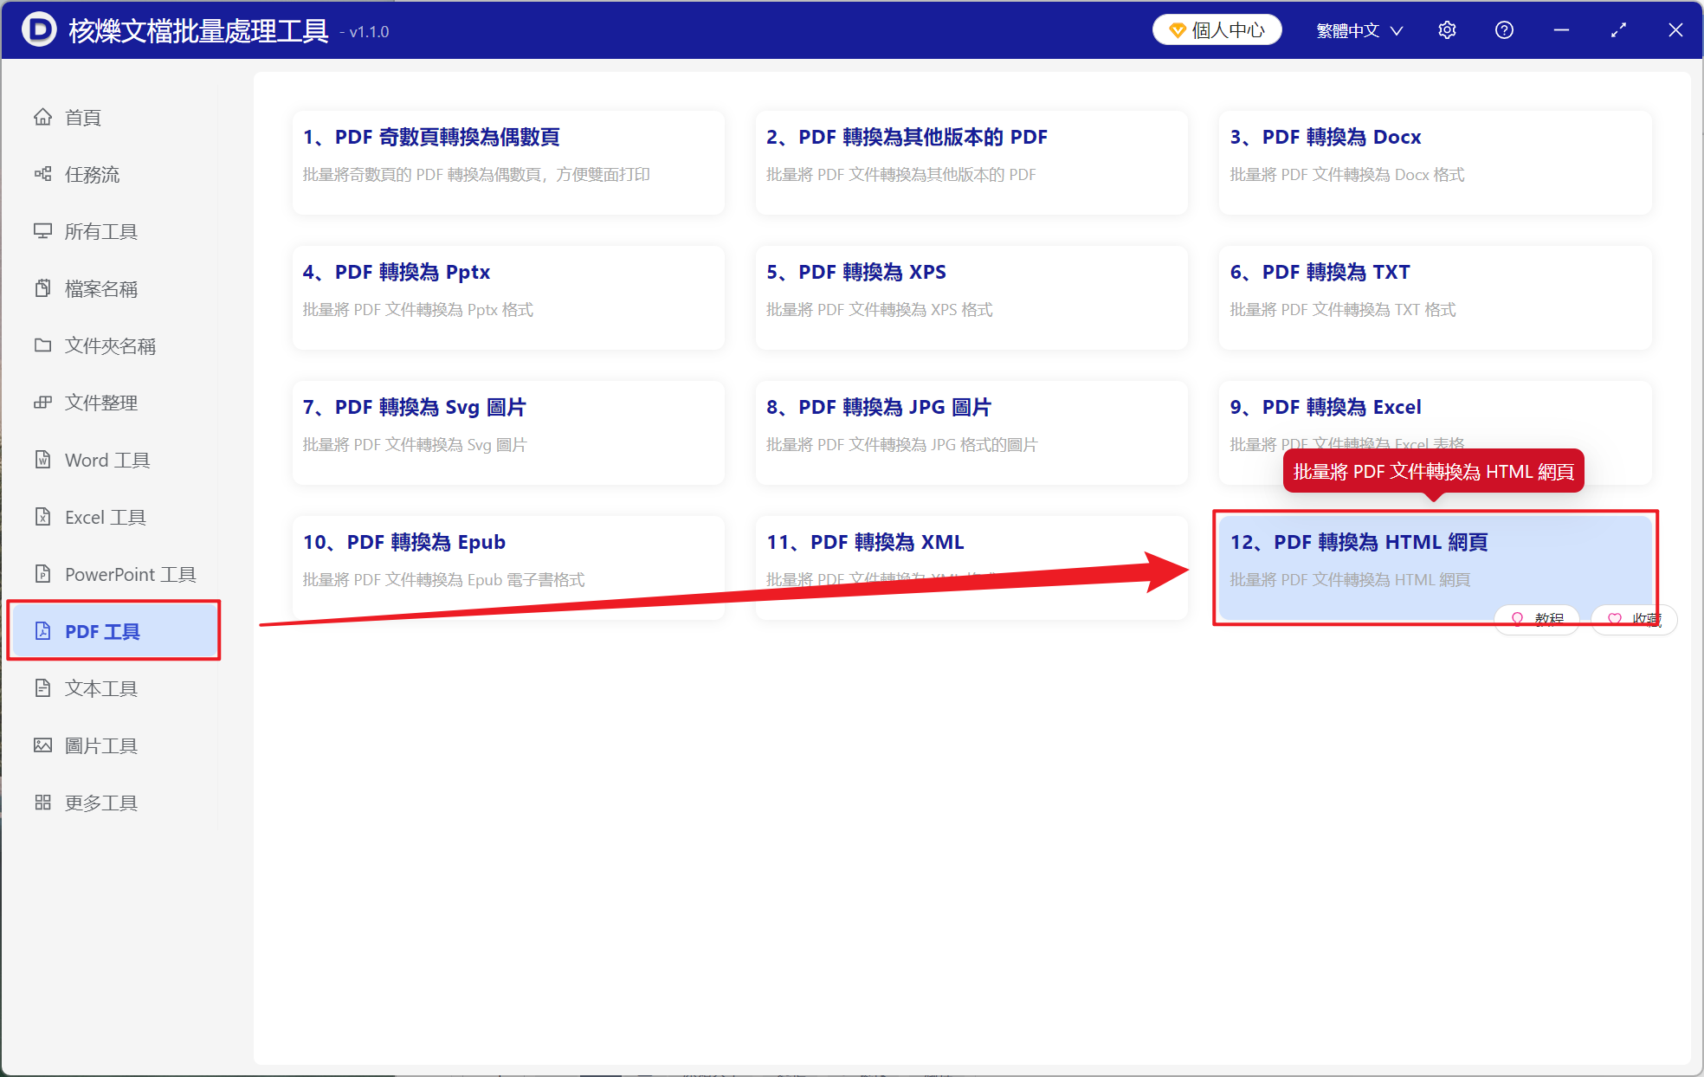Open settings via the gear icon
This screenshot has width=1704, height=1077.
[1447, 30]
